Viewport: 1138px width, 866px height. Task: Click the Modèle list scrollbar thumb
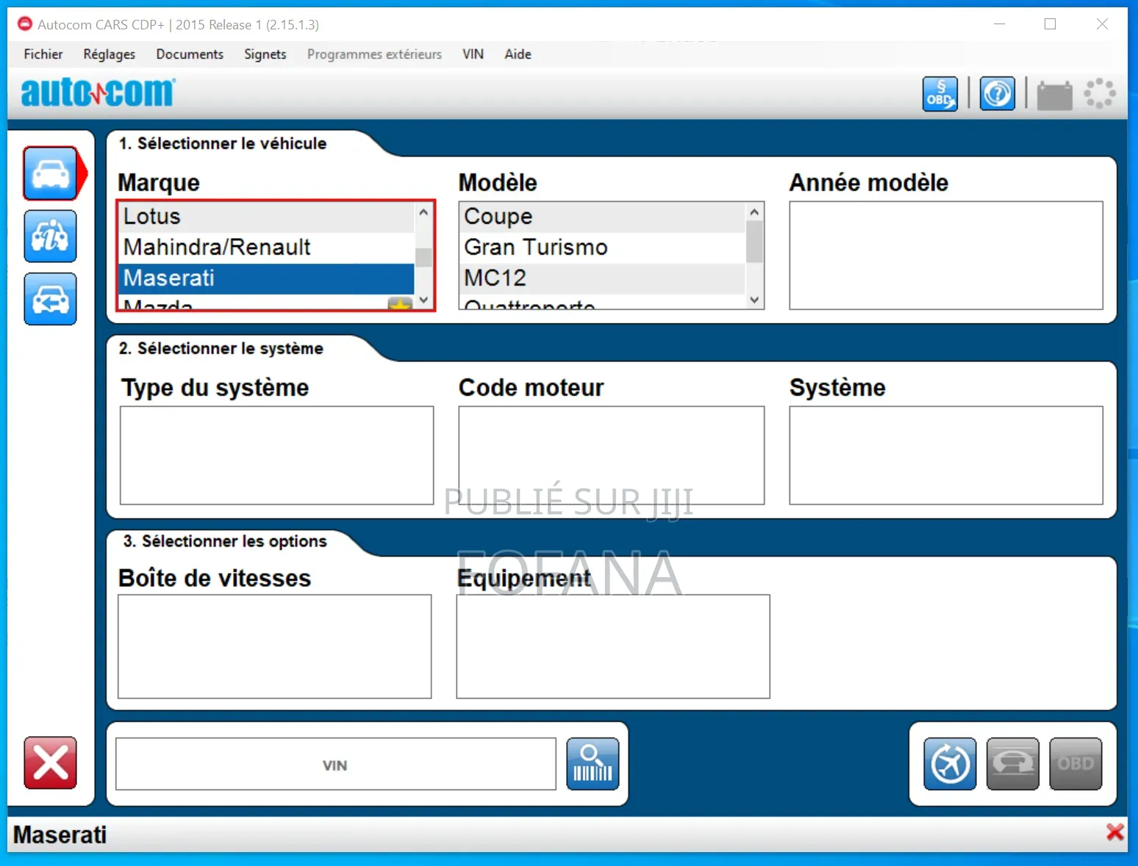[x=754, y=242]
